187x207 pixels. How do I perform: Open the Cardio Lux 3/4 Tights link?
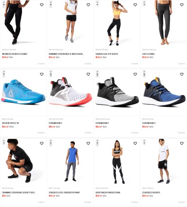pos(107,54)
